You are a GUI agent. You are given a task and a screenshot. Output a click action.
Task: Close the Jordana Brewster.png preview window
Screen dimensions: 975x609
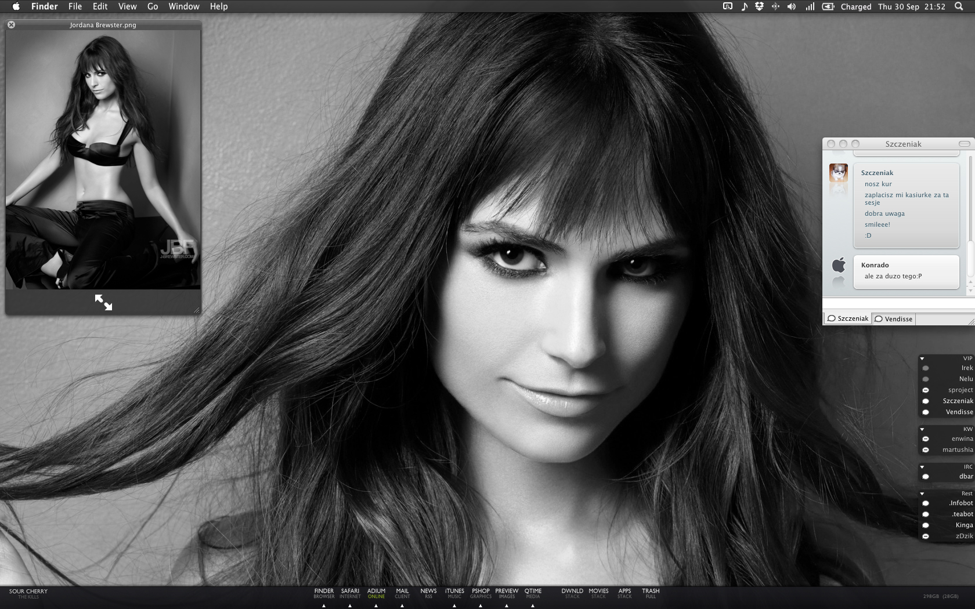11,25
